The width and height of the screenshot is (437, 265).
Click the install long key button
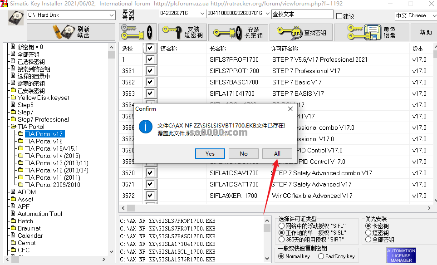[x=238, y=33]
